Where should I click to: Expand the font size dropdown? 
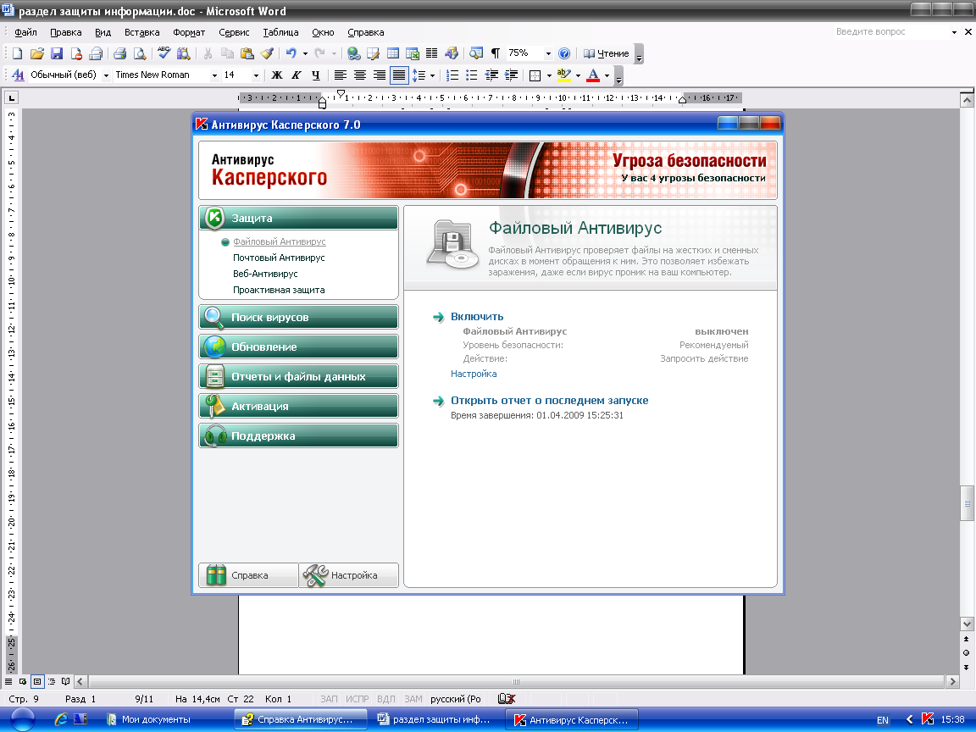coord(257,75)
